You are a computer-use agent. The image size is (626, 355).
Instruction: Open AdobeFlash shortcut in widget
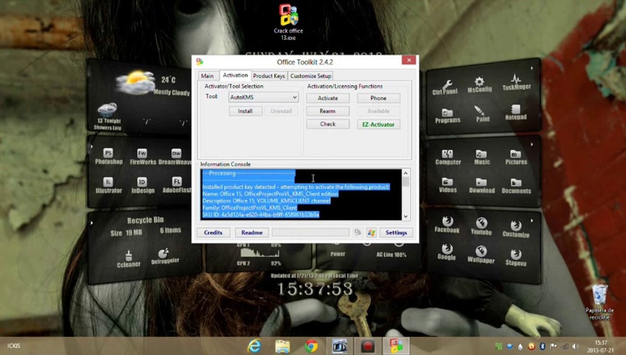177,186
